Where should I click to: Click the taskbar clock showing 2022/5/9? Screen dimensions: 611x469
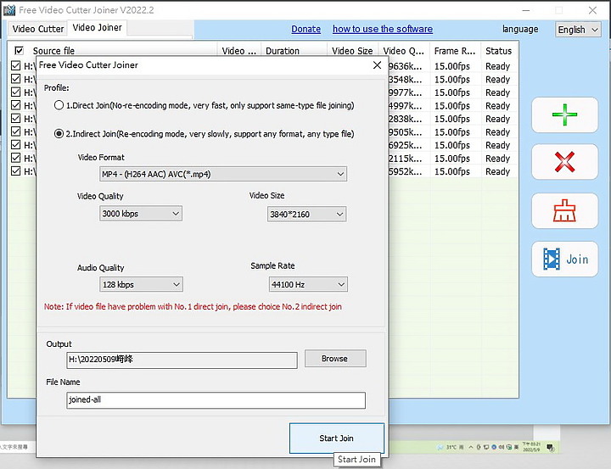(531, 447)
